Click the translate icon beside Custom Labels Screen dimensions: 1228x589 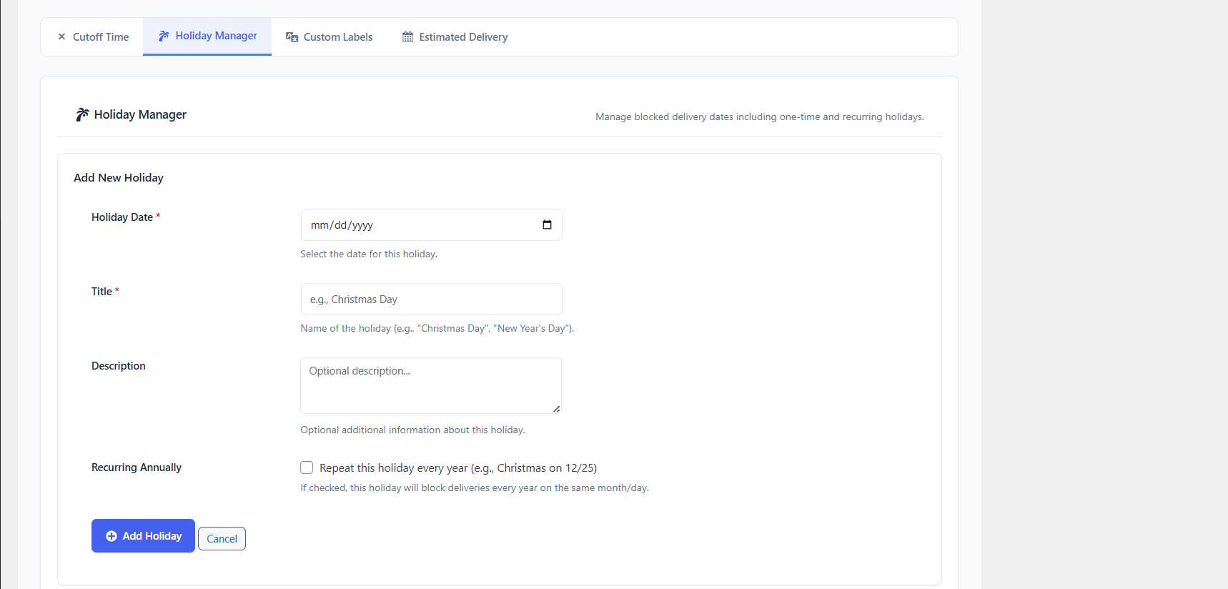tap(292, 37)
